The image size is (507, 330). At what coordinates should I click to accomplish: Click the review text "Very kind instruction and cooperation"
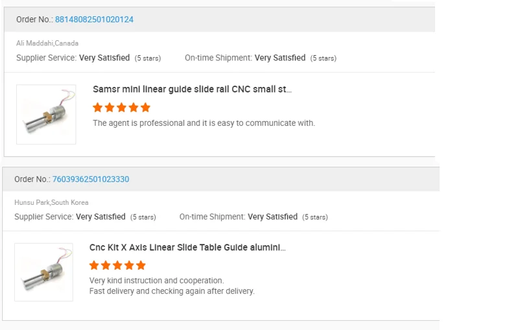click(156, 281)
